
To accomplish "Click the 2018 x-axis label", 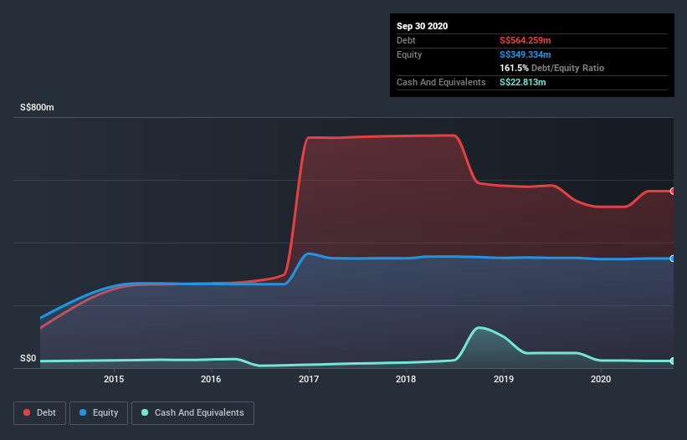I will 406,379.
